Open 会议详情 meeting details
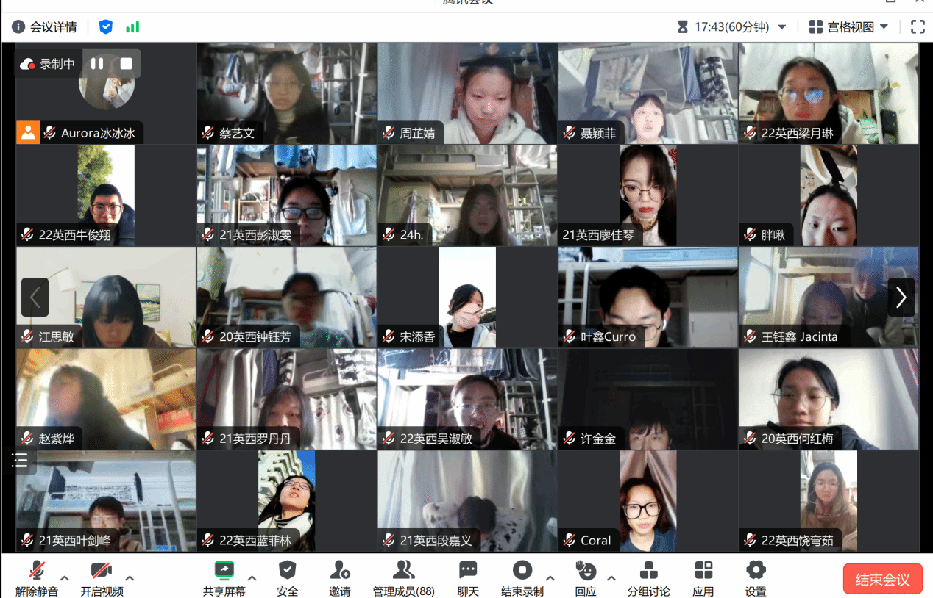Image resolution: width=933 pixels, height=598 pixels. (x=45, y=27)
